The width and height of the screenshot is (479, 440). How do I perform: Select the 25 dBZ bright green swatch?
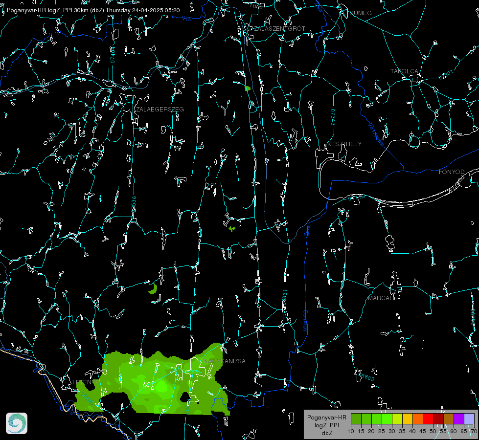(387, 418)
